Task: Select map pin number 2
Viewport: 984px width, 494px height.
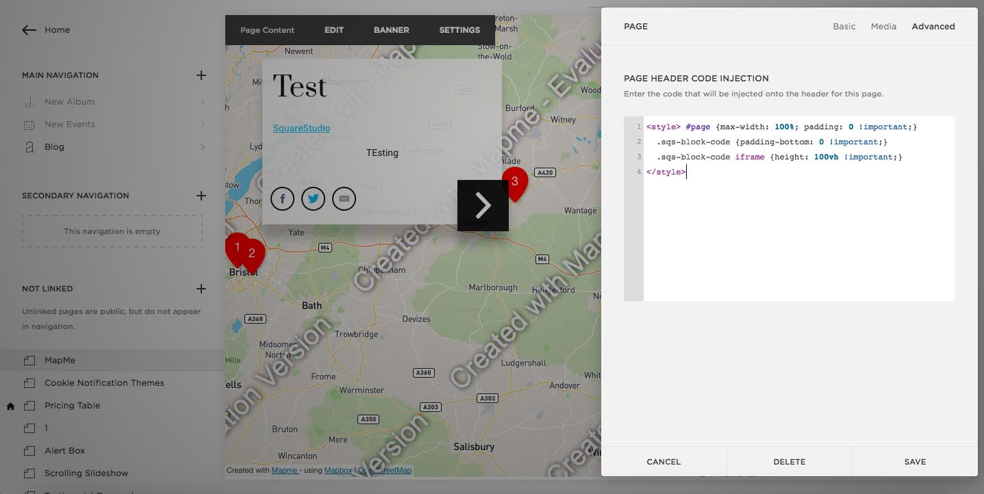Action: coord(253,256)
